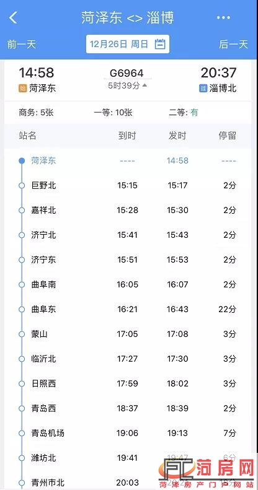Tap the blue pass-through badge beside 淄博北

coord(203,89)
